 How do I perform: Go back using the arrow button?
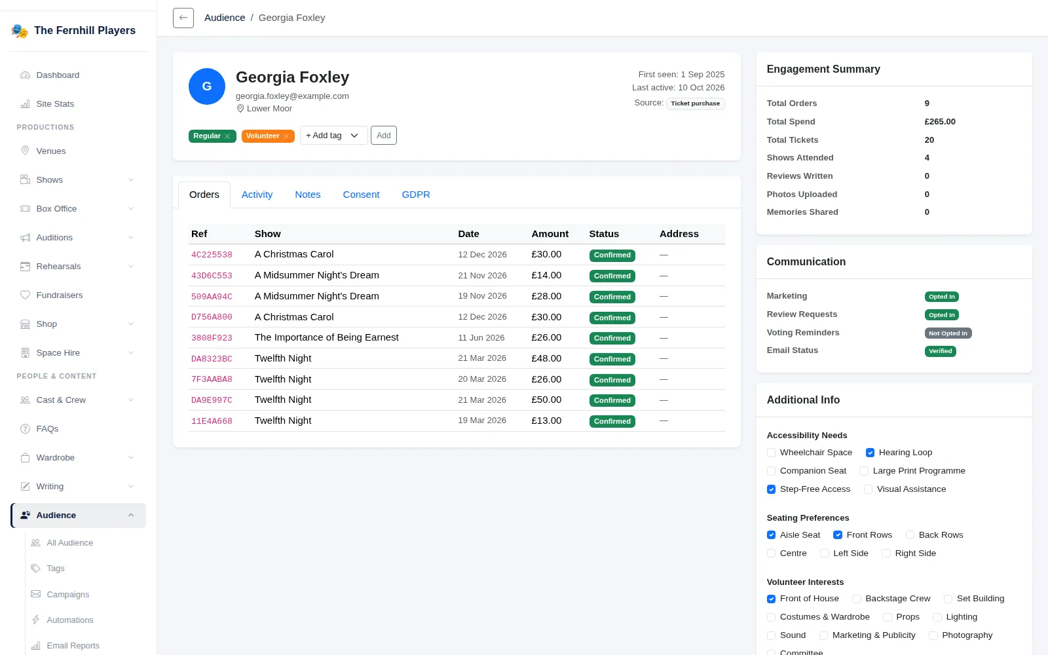pyautogui.click(x=183, y=18)
